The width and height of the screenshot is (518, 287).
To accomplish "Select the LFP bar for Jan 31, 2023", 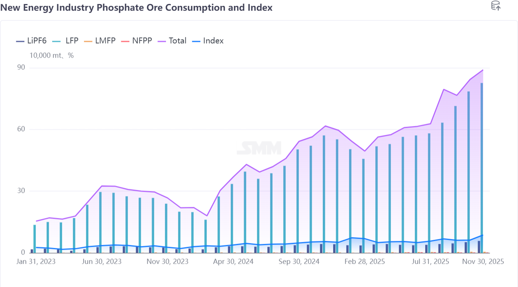I will (x=35, y=238).
